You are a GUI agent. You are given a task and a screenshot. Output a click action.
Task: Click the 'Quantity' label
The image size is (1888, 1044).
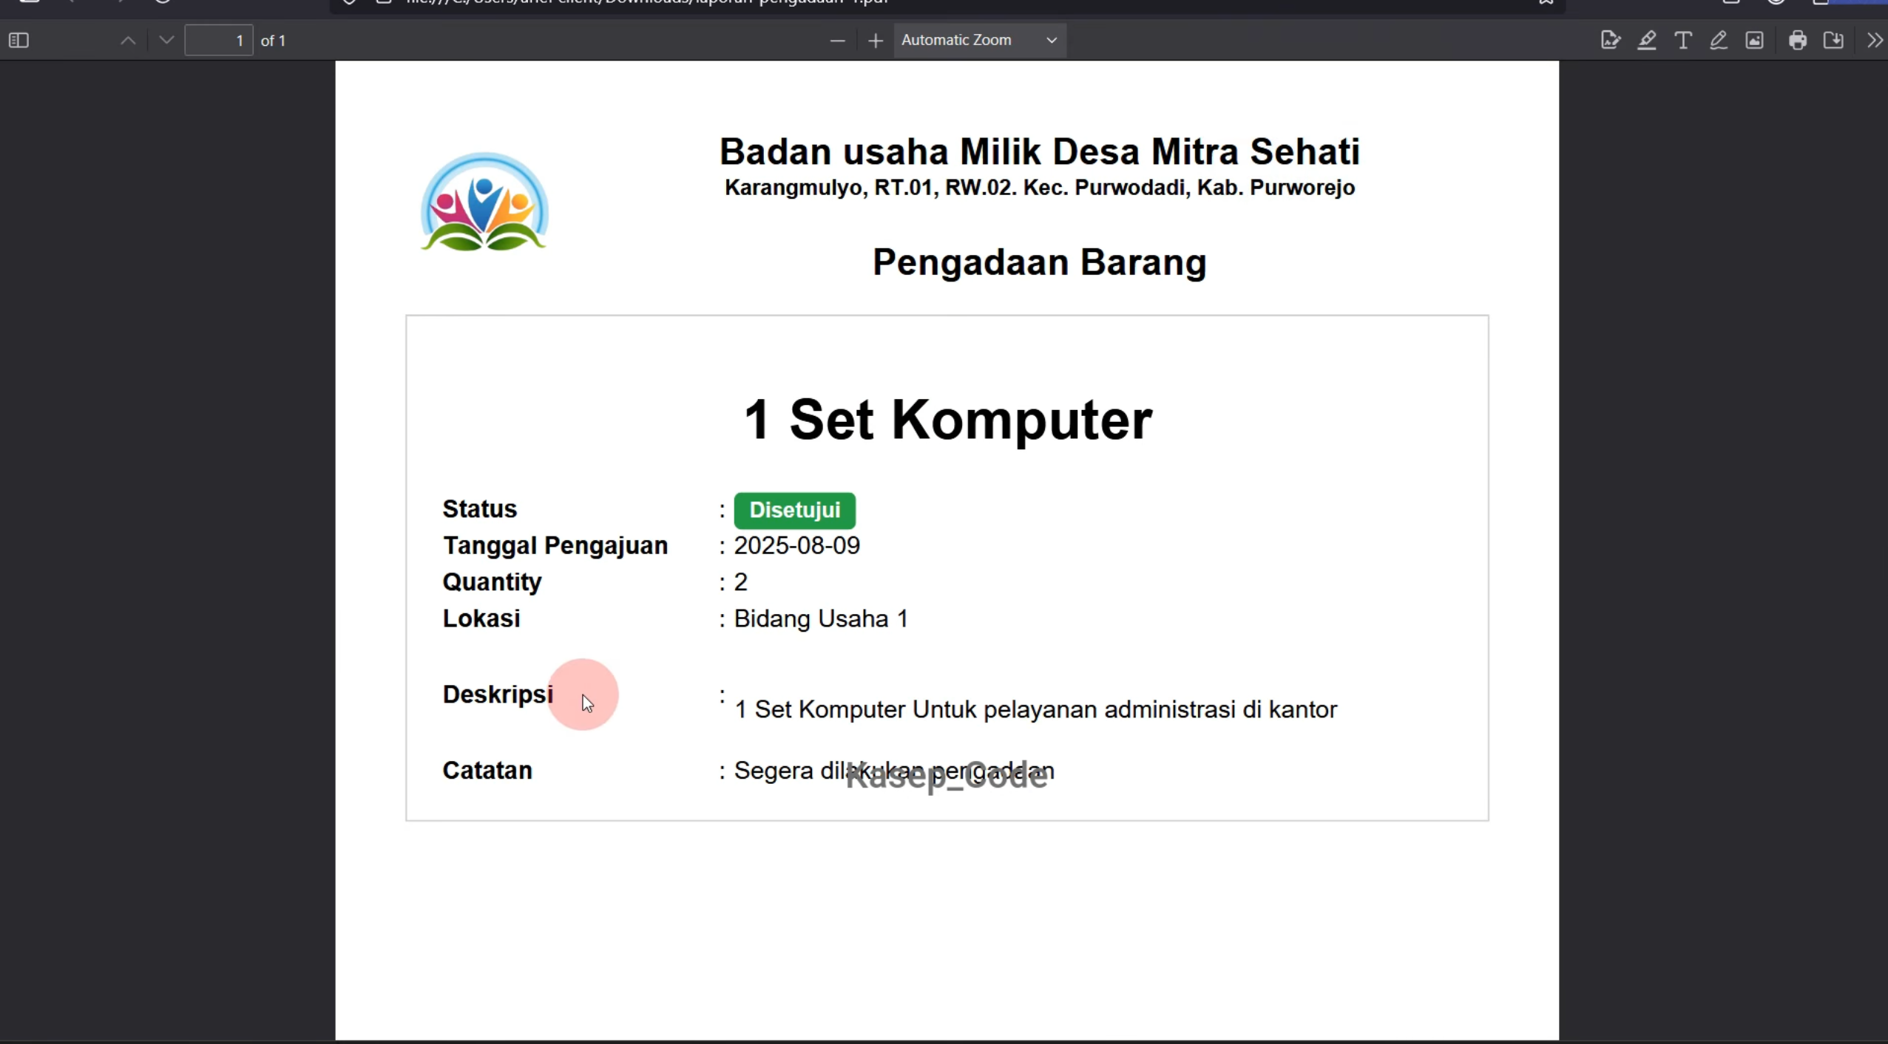click(x=492, y=582)
